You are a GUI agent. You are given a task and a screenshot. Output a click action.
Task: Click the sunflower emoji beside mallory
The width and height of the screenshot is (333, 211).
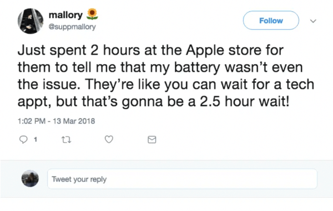click(92, 14)
